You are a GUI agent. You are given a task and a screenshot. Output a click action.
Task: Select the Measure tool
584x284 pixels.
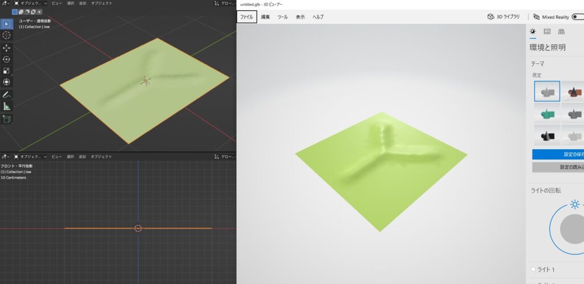click(x=6, y=106)
